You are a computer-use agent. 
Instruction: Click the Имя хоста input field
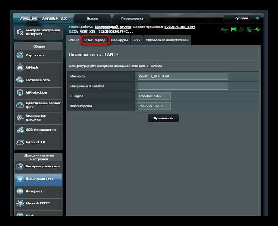tap(183, 76)
